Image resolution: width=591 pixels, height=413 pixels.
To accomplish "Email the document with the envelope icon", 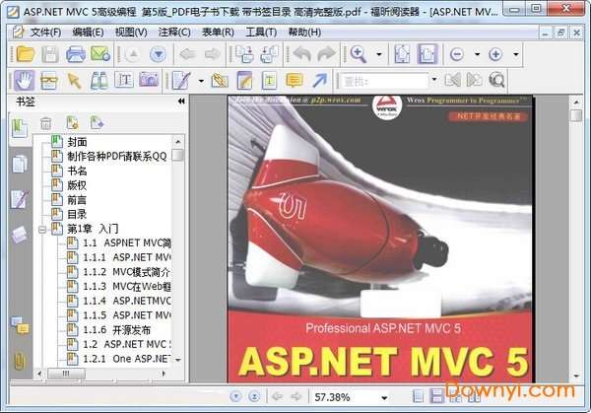I will (100, 54).
